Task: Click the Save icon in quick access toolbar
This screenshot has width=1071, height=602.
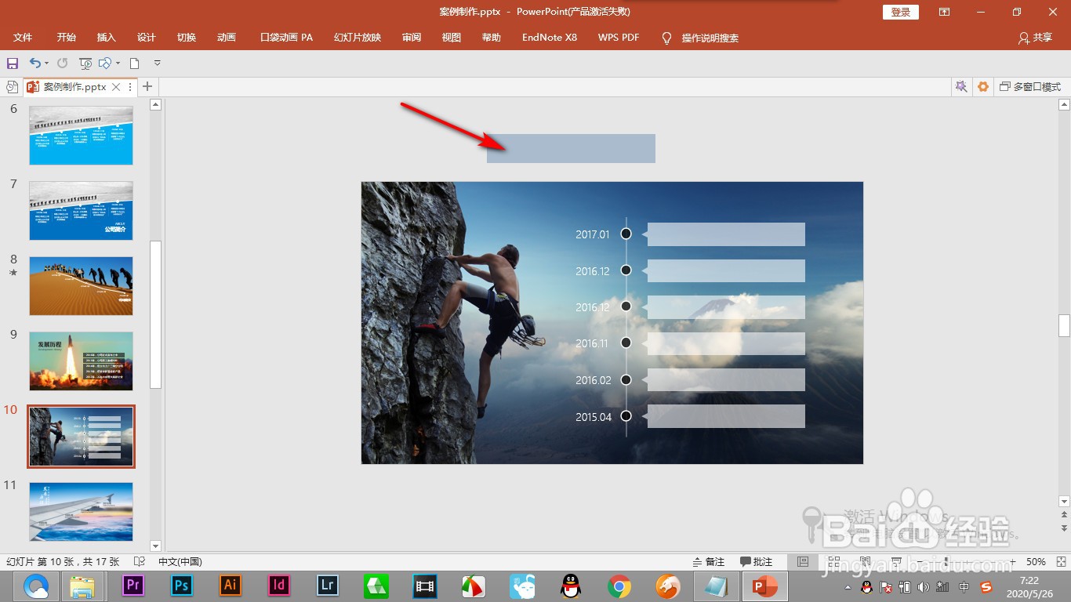Action: coord(12,63)
